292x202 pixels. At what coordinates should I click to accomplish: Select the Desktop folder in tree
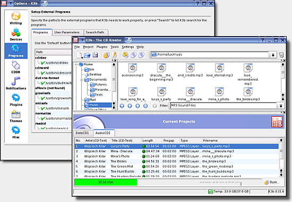[93, 74]
